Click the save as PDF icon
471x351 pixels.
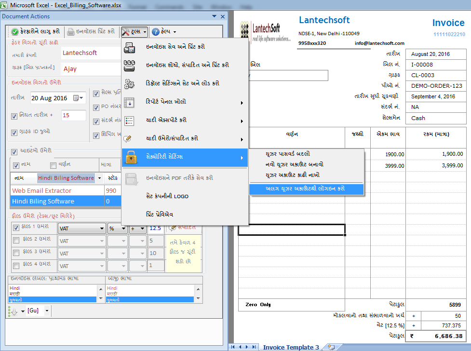(x=132, y=179)
